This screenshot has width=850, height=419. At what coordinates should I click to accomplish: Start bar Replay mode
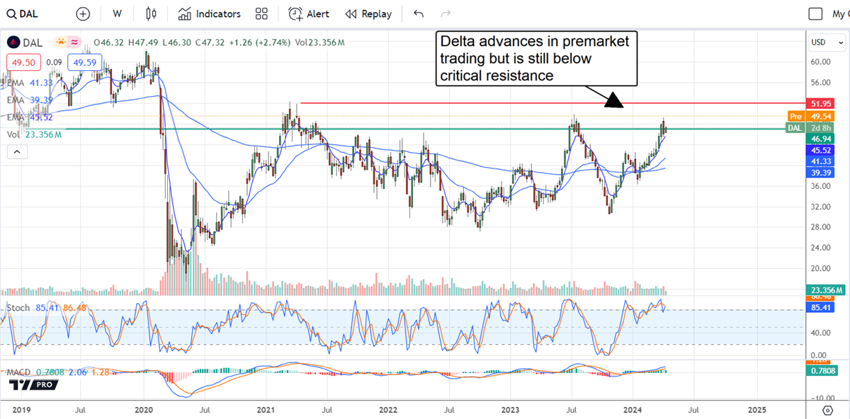(x=368, y=14)
